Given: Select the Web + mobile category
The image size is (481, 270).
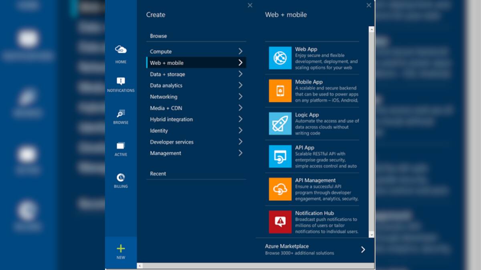Looking at the screenshot, I should (196, 63).
